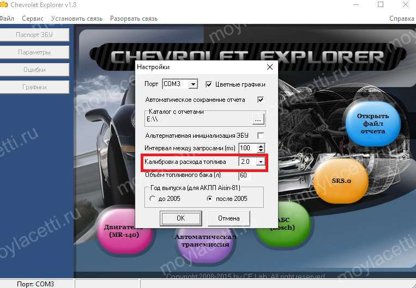Close the Настройки dialog
The width and height of the screenshot is (416, 288).
click(270, 67)
